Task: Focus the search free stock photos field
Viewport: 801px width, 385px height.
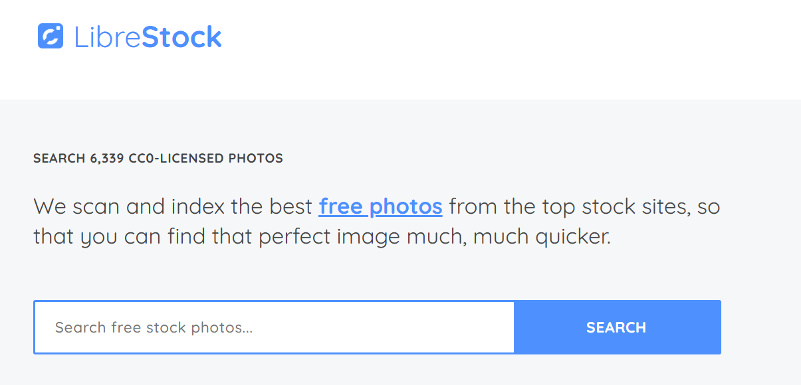Action: [x=274, y=327]
